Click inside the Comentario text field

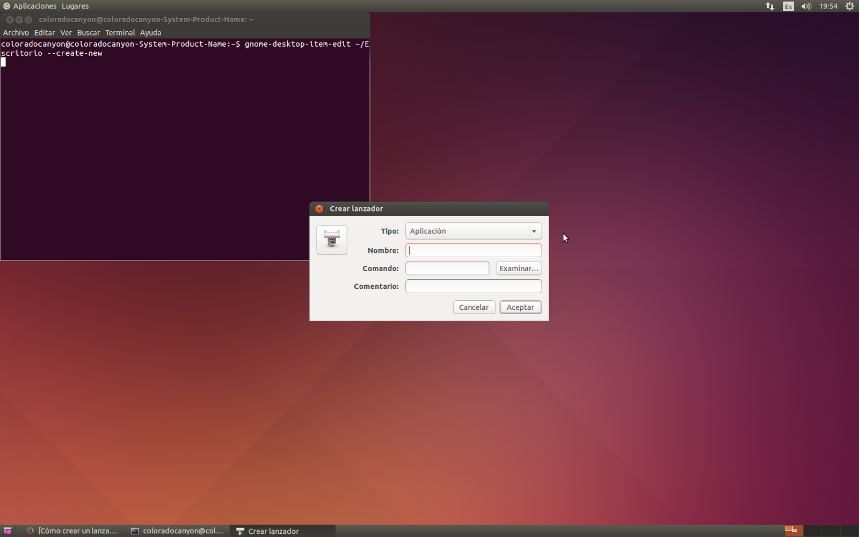pyautogui.click(x=473, y=286)
